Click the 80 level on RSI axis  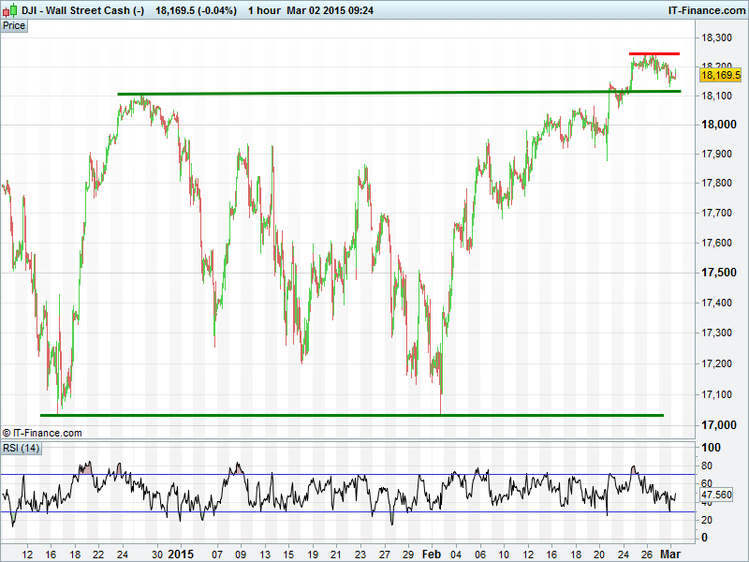708,466
